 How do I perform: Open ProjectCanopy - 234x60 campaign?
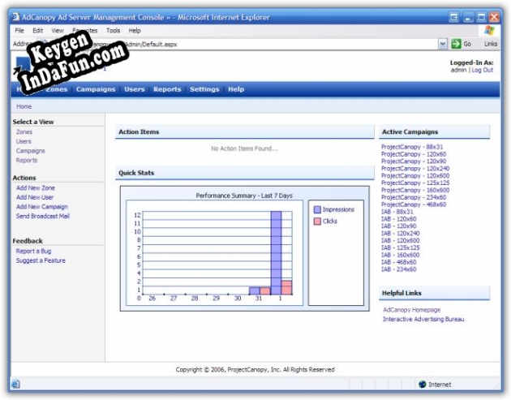click(414, 197)
